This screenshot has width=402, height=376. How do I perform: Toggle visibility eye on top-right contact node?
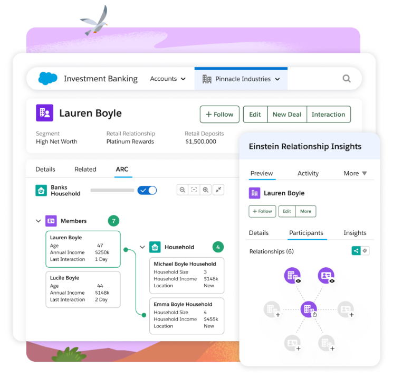pyautogui.click(x=332, y=281)
